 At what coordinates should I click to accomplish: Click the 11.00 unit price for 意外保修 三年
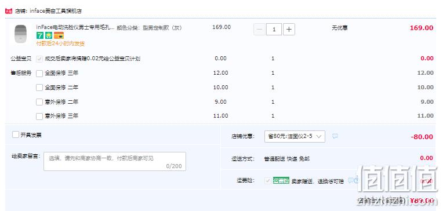pos(221,115)
